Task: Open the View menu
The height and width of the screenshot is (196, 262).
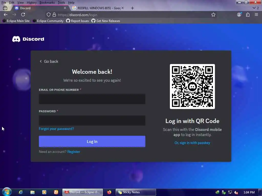Action: coord(20,3)
